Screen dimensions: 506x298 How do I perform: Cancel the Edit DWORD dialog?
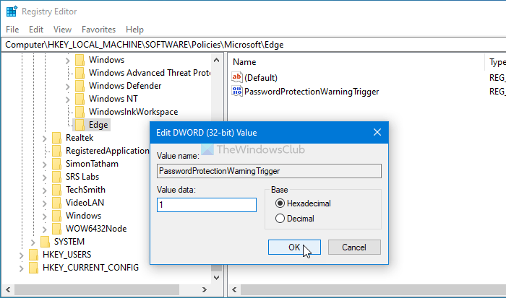(x=354, y=247)
